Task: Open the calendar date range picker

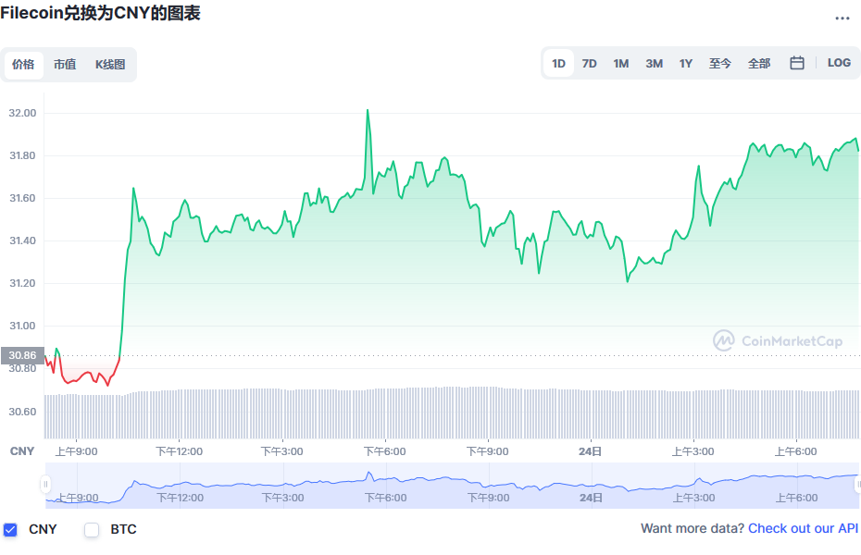Action: click(x=796, y=62)
